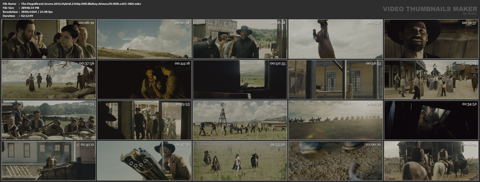Click the 'Duration' label
Viewport: 480px width, 182px height.
[x=8, y=16]
